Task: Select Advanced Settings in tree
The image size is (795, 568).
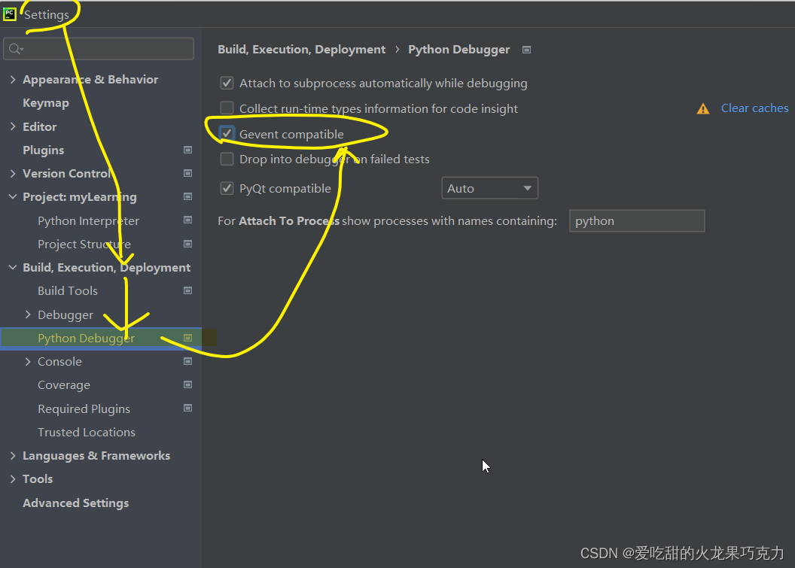Action: (75, 503)
